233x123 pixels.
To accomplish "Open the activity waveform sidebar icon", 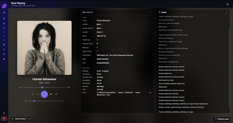I will 4,49.
